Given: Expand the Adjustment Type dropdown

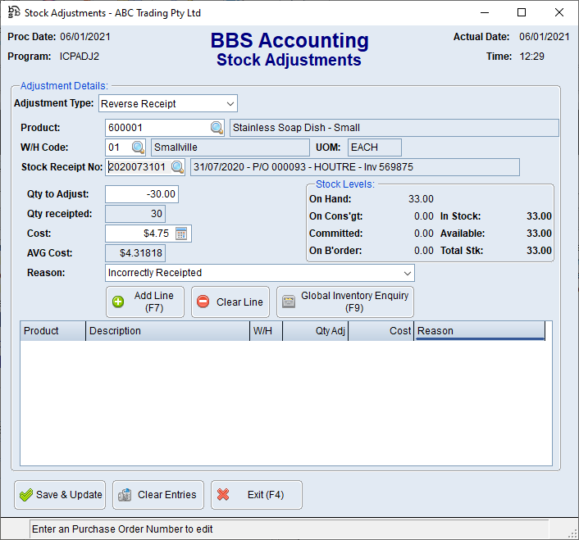Looking at the screenshot, I should click(230, 104).
